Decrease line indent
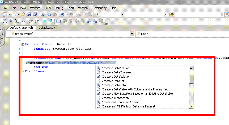This screenshot has width=229, height=125. pos(31,21)
